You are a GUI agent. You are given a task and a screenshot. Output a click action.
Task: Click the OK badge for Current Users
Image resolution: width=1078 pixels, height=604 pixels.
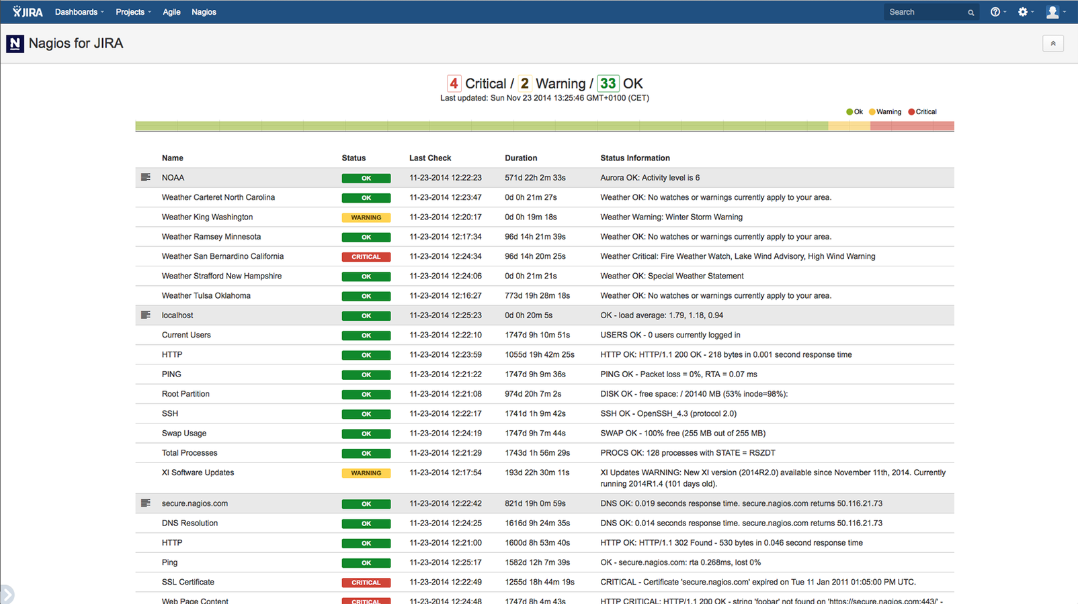coord(366,336)
